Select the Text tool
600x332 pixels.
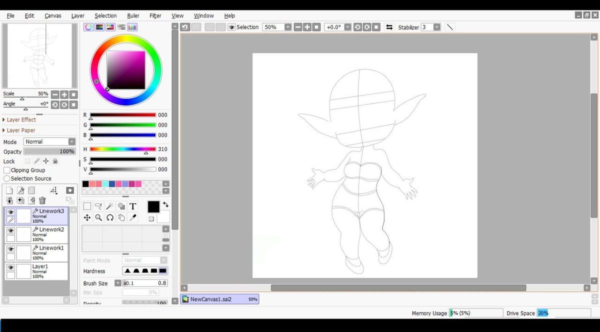(x=133, y=205)
